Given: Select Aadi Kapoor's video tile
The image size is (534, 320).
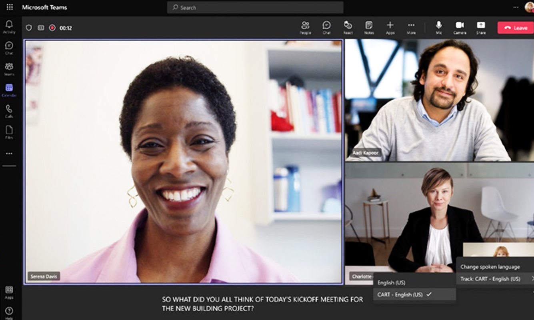Looking at the screenshot, I should (x=439, y=100).
